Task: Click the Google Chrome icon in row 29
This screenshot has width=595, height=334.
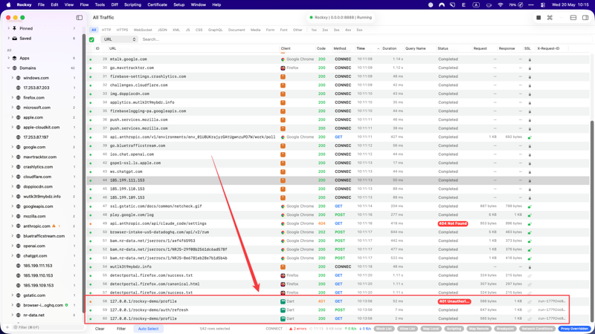Action: [283, 59]
